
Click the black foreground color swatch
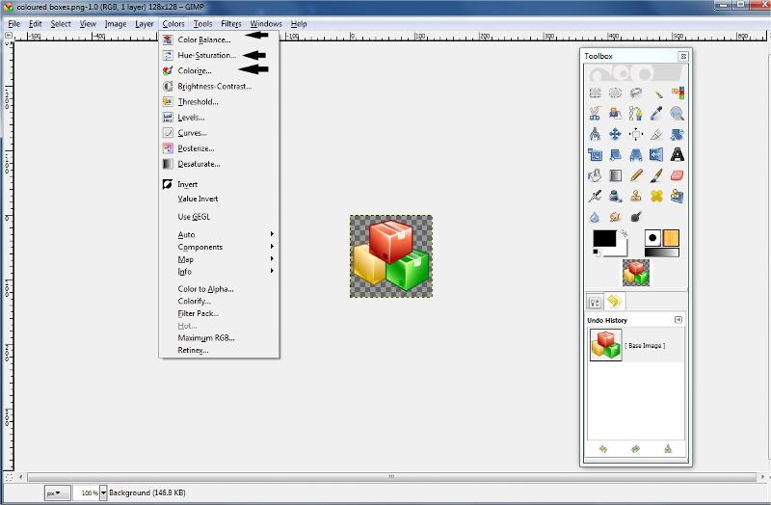pos(603,239)
